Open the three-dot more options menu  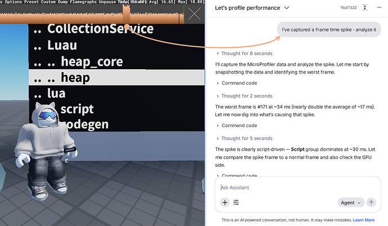379,8
